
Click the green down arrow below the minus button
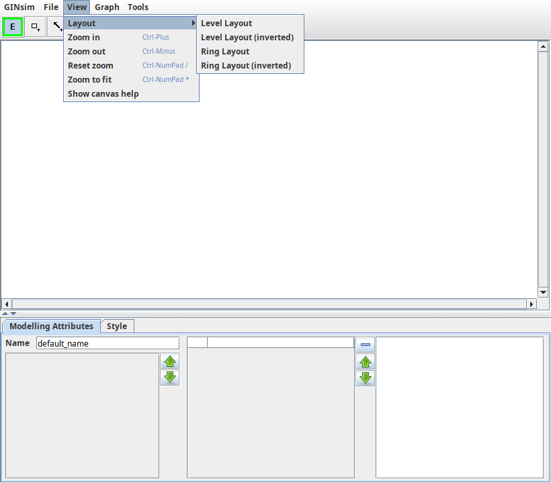tap(365, 378)
